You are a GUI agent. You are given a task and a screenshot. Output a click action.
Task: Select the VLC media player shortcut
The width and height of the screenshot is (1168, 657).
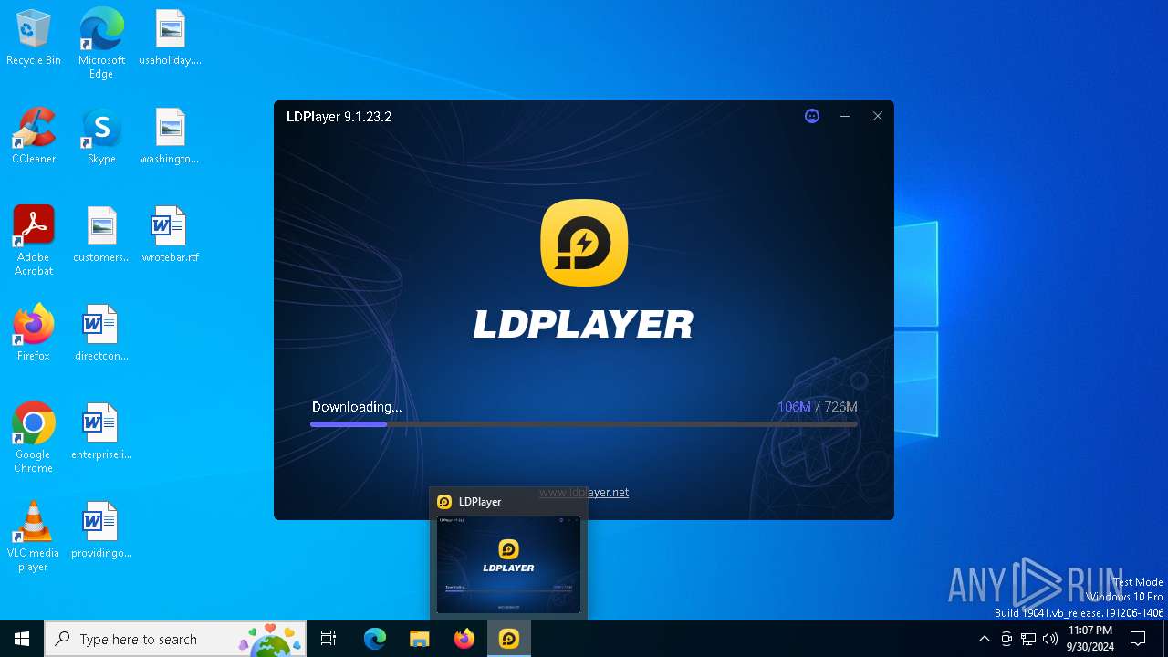coord(34,537)
